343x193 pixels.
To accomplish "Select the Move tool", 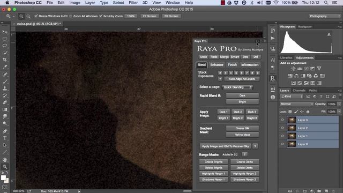I will [5, 32].
